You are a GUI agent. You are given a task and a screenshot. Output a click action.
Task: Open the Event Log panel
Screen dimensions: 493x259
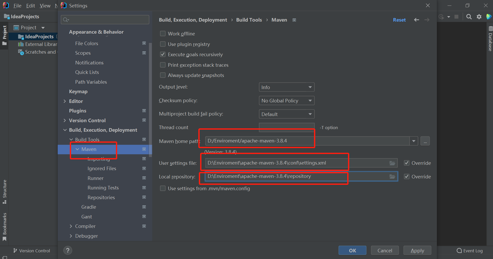(x=470, y=251)
